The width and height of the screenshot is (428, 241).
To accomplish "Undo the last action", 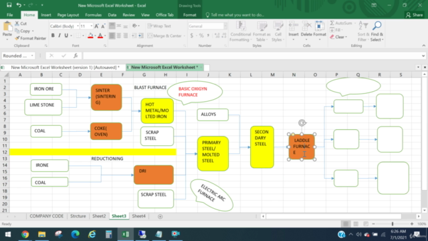I will coord(19,5).
